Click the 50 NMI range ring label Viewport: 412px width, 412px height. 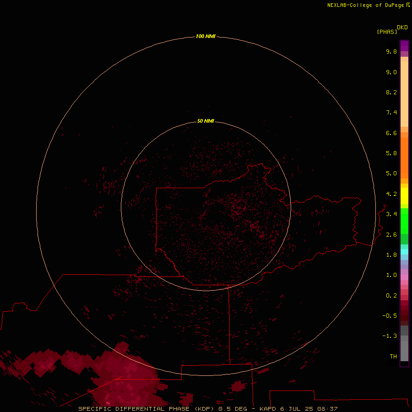(206, 121)
